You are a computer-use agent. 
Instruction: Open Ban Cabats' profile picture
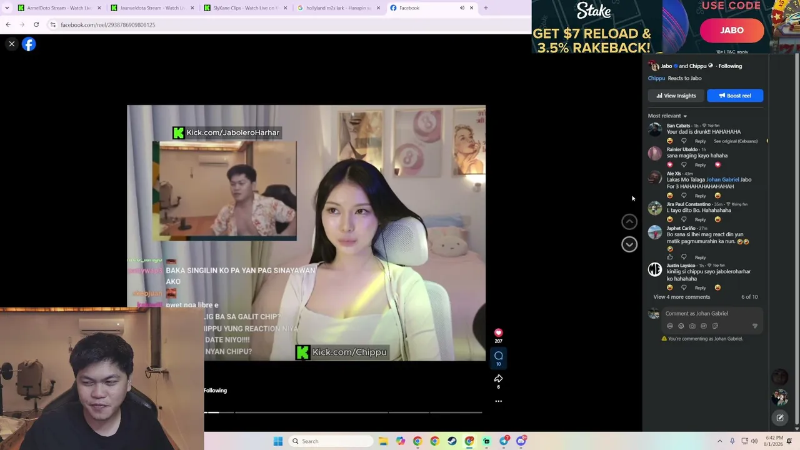coord(654,129)
